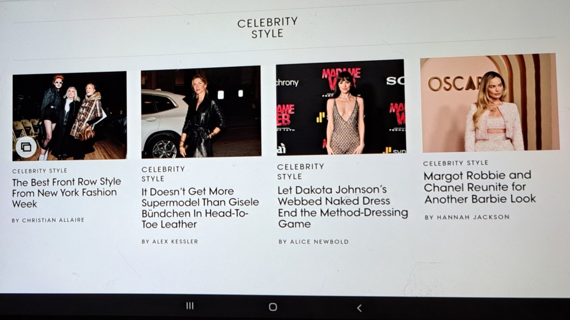
Task: Tap the gallery icon on the Fashion Week photo
Action: [26, 147]
